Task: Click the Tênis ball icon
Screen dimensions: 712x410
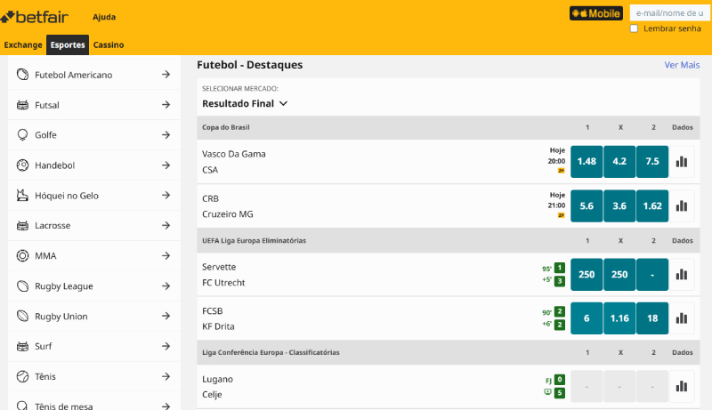Action: [22, 376]
